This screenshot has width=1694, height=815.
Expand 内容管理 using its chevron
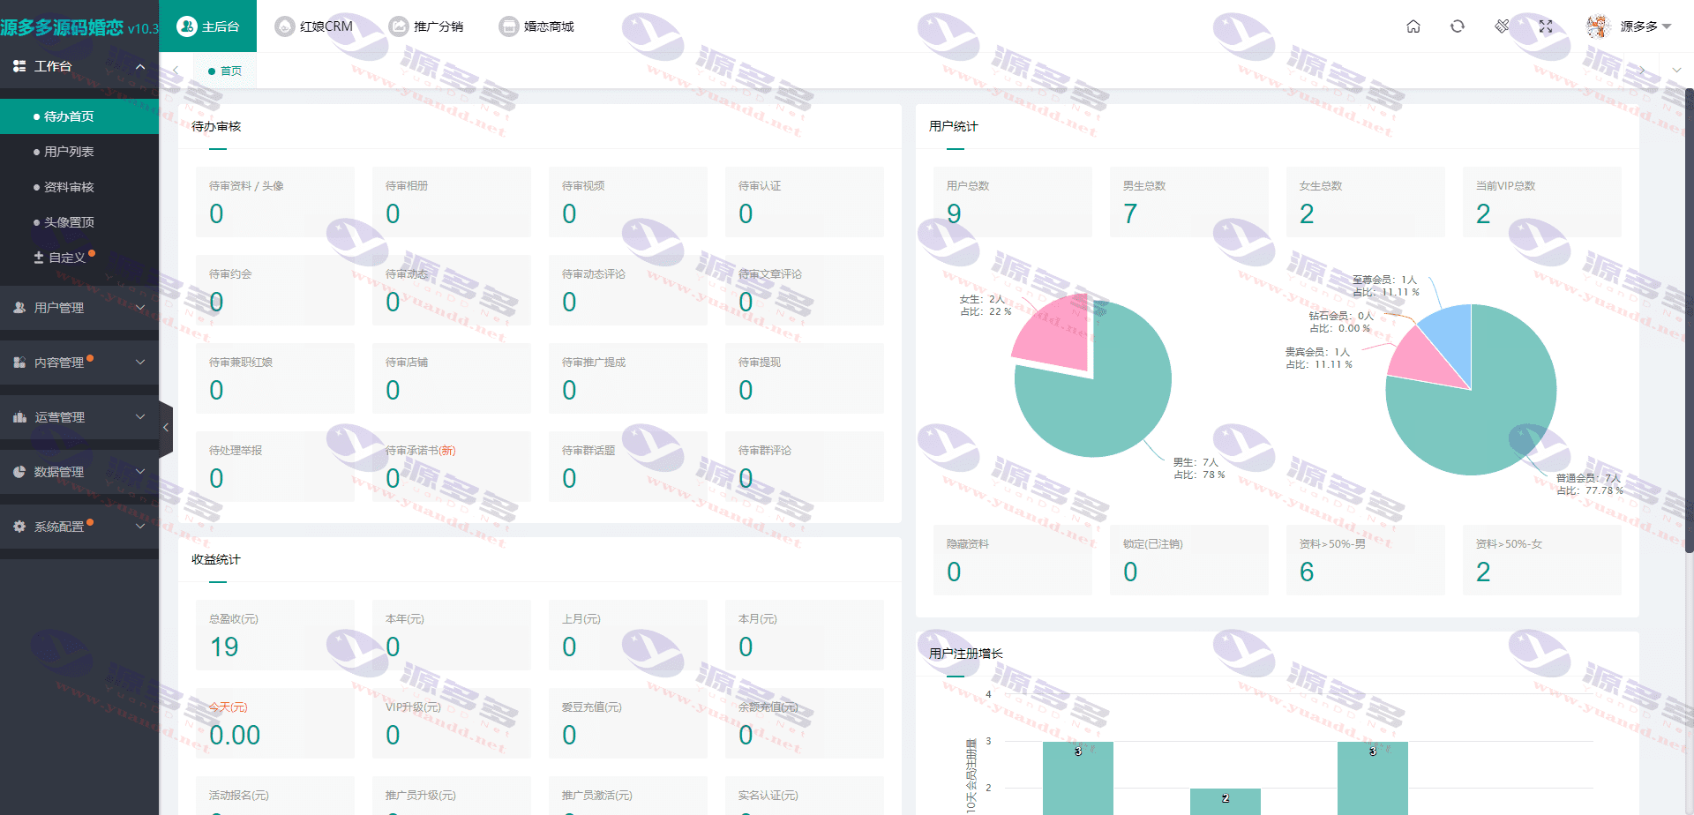click(x=140, y=363)
